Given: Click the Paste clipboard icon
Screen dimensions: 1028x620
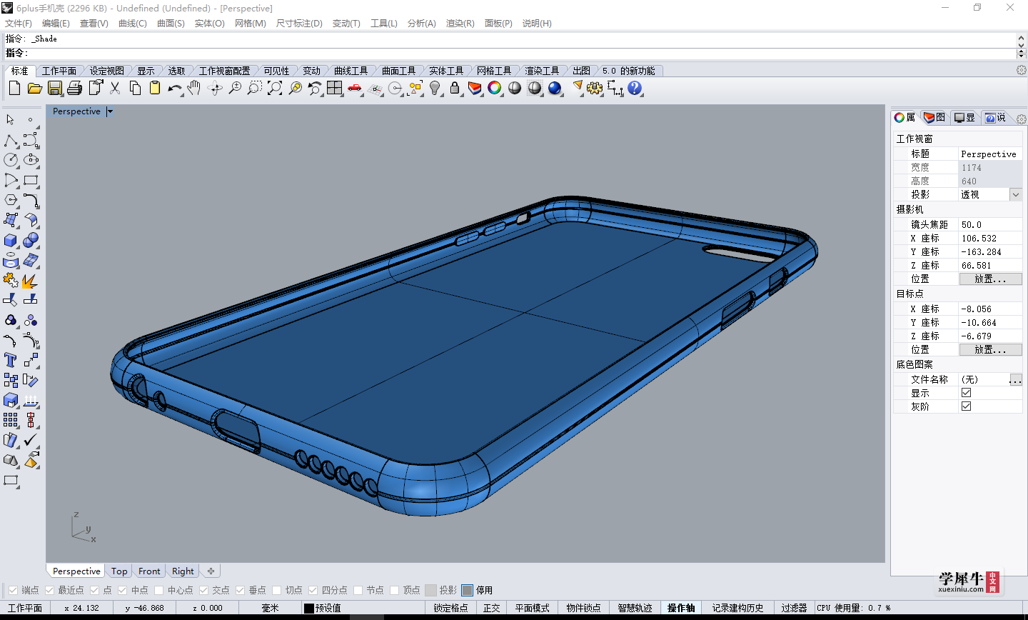Looking at the screenshot, I should pyautogui.click(x=155, y=88).
